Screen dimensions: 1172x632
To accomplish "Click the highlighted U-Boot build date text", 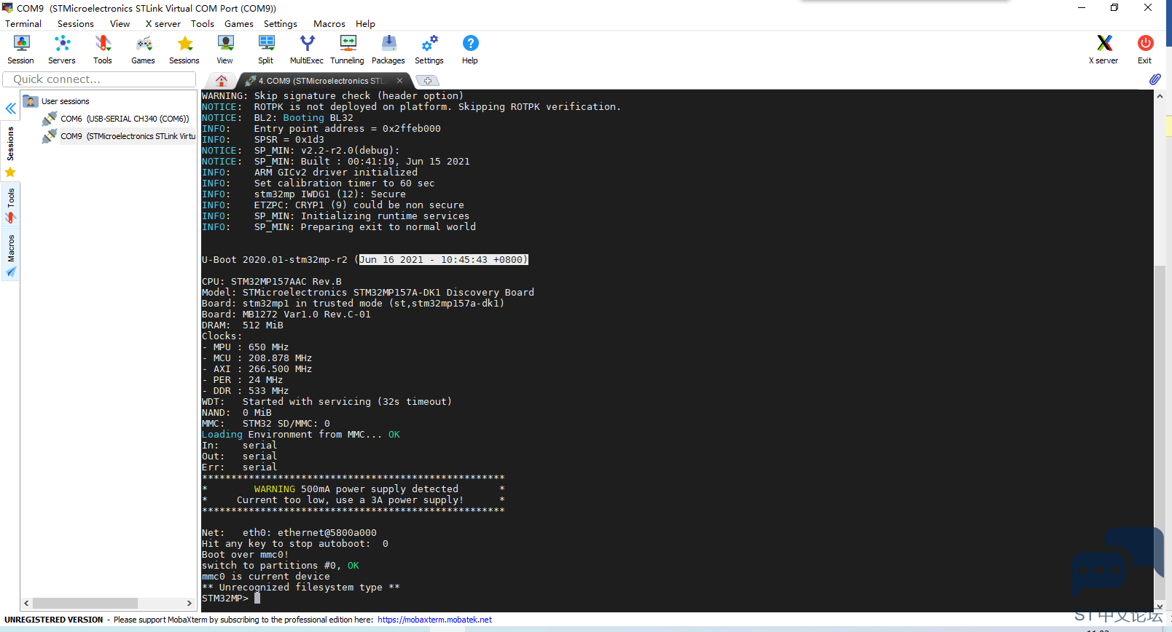I will coord(443,260).
